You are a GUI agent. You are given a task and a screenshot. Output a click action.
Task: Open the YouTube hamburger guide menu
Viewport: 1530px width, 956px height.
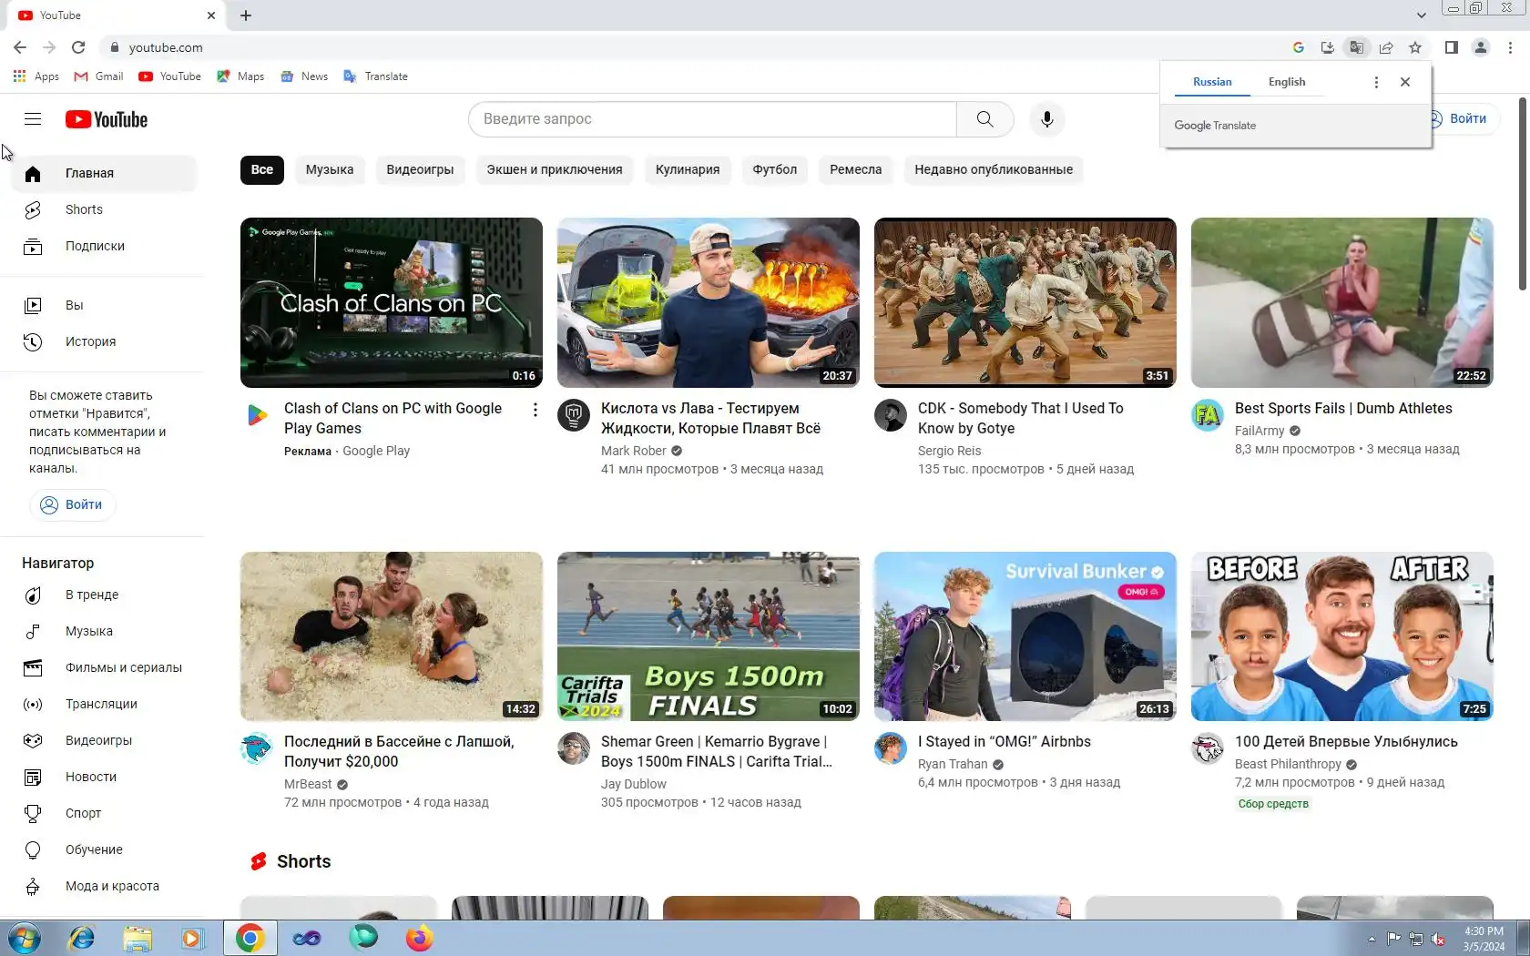pyautogui.click(x=33, y=118)
